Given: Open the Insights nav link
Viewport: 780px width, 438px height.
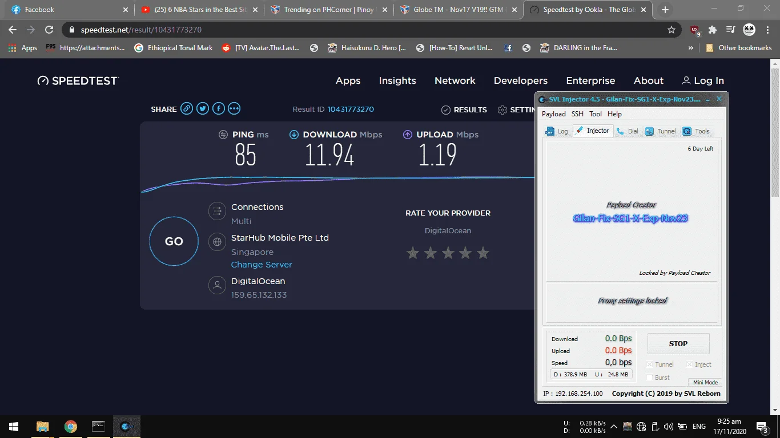Looking at the screenshot, I should pos(397,80).
